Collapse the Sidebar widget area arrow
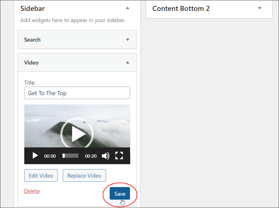 point(128,8)
